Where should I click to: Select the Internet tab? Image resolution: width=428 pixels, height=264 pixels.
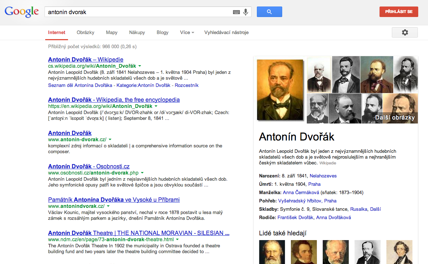tap(56, 33)
